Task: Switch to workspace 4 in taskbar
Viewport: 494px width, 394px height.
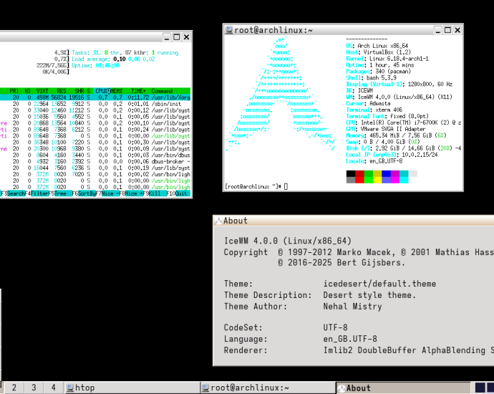Action: [52, 388]
